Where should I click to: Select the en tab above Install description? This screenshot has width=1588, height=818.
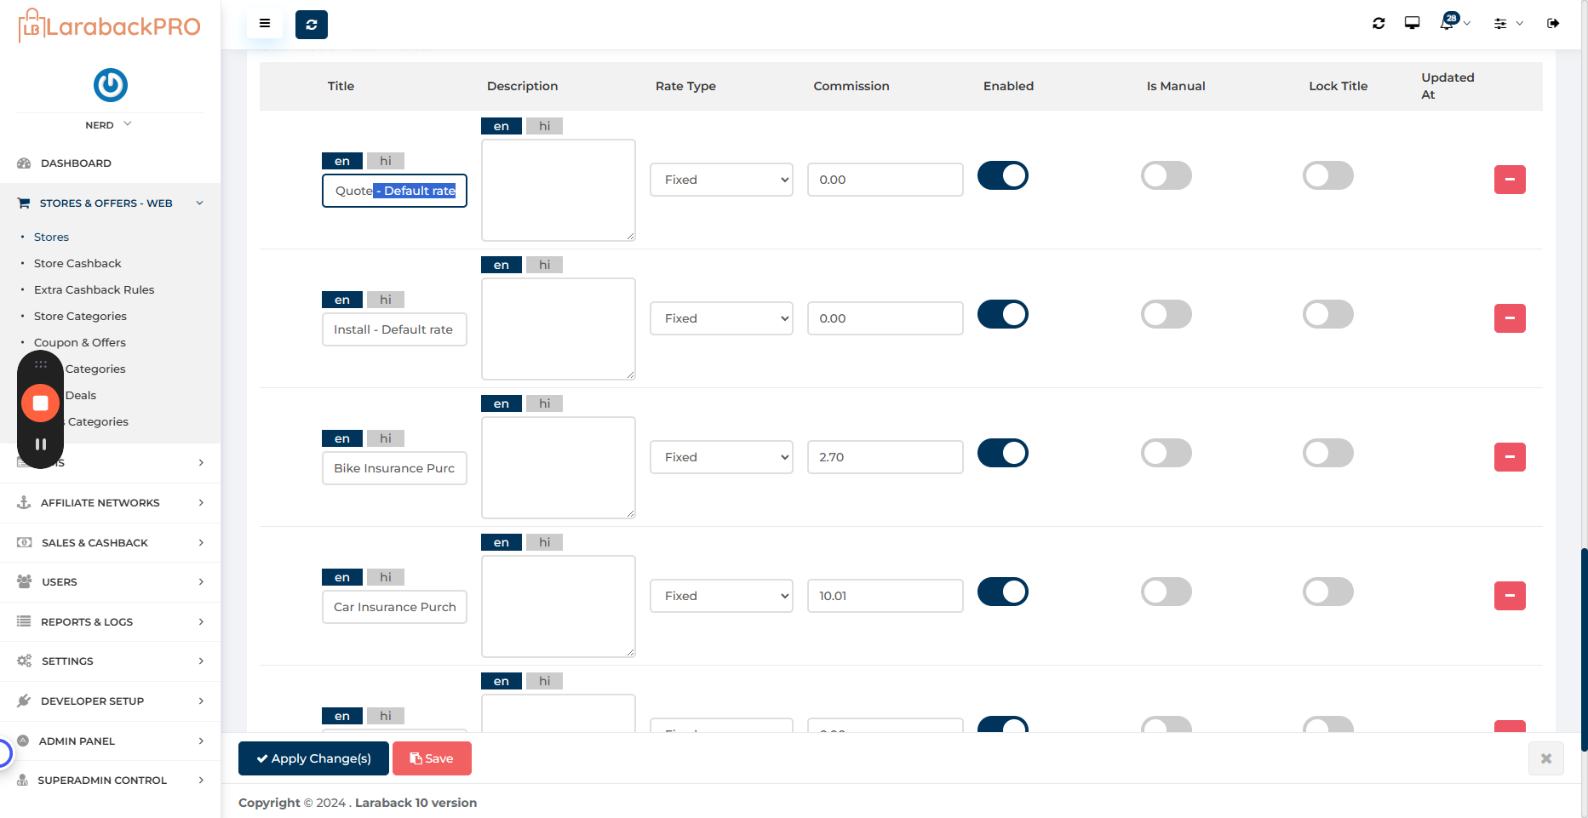[x=502, y=265]
